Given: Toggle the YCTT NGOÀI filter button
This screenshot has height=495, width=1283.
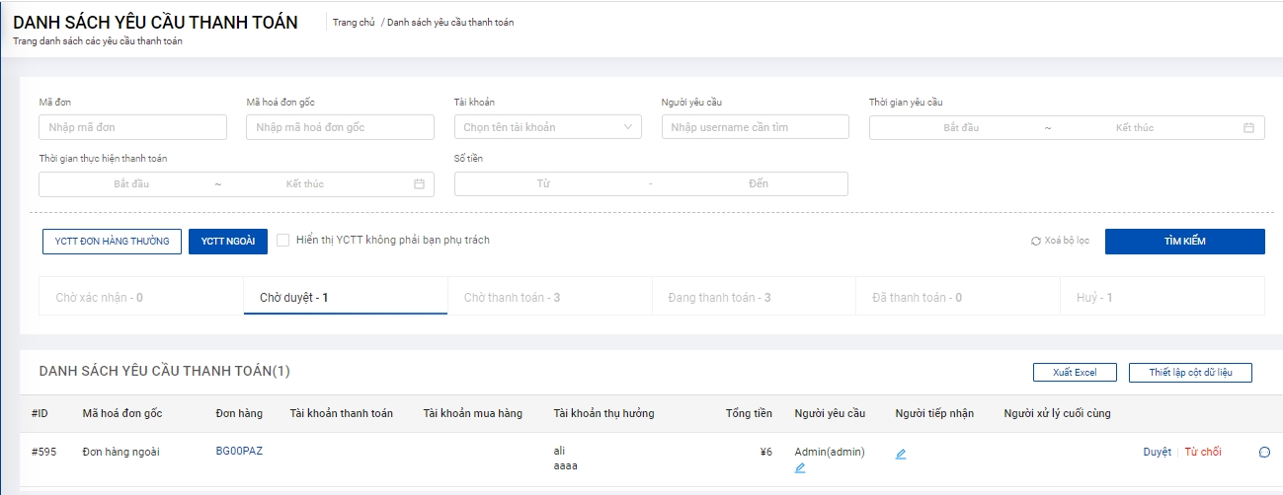Looking at the screenshot, I should (x=228, y=242).
